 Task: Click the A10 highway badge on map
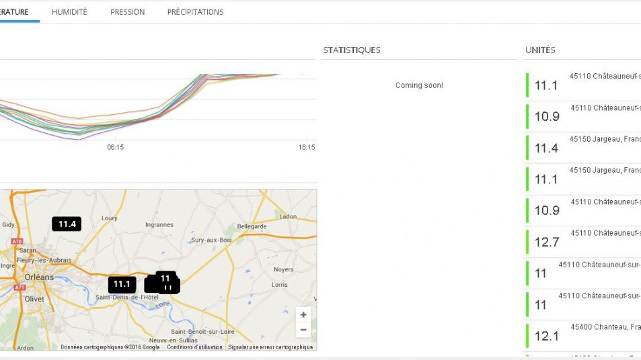click(x=17, y=241)
